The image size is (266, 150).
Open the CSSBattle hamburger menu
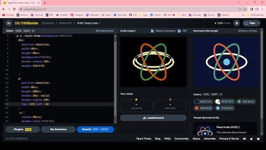[x=9, y=23]
